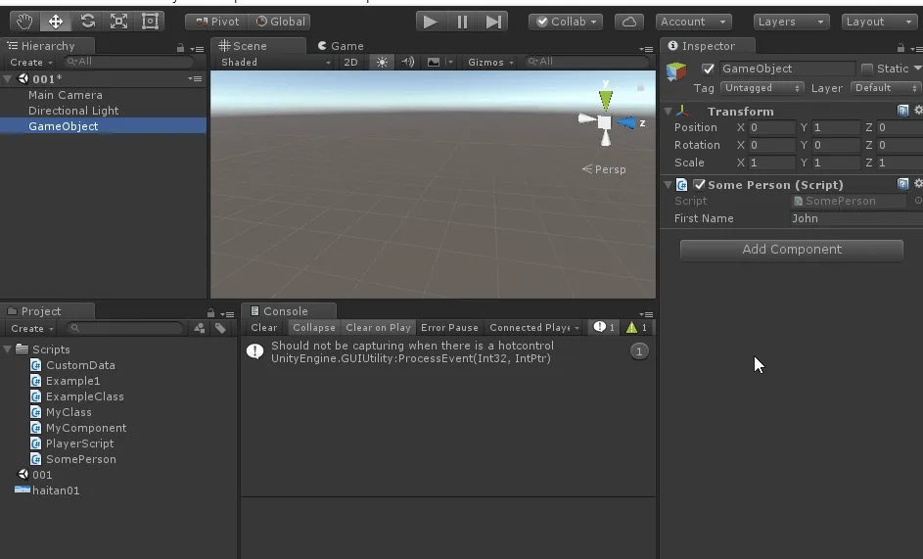Viewport: 923px width, 559px height.
Task: Open the Collab dropdown
Action: [x=566, y=22]
